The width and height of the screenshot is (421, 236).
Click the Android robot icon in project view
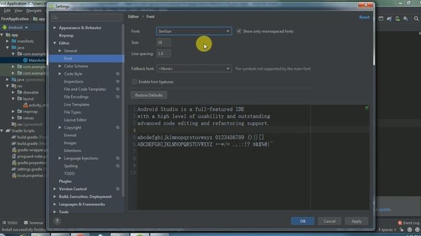[x=5, y=28]
